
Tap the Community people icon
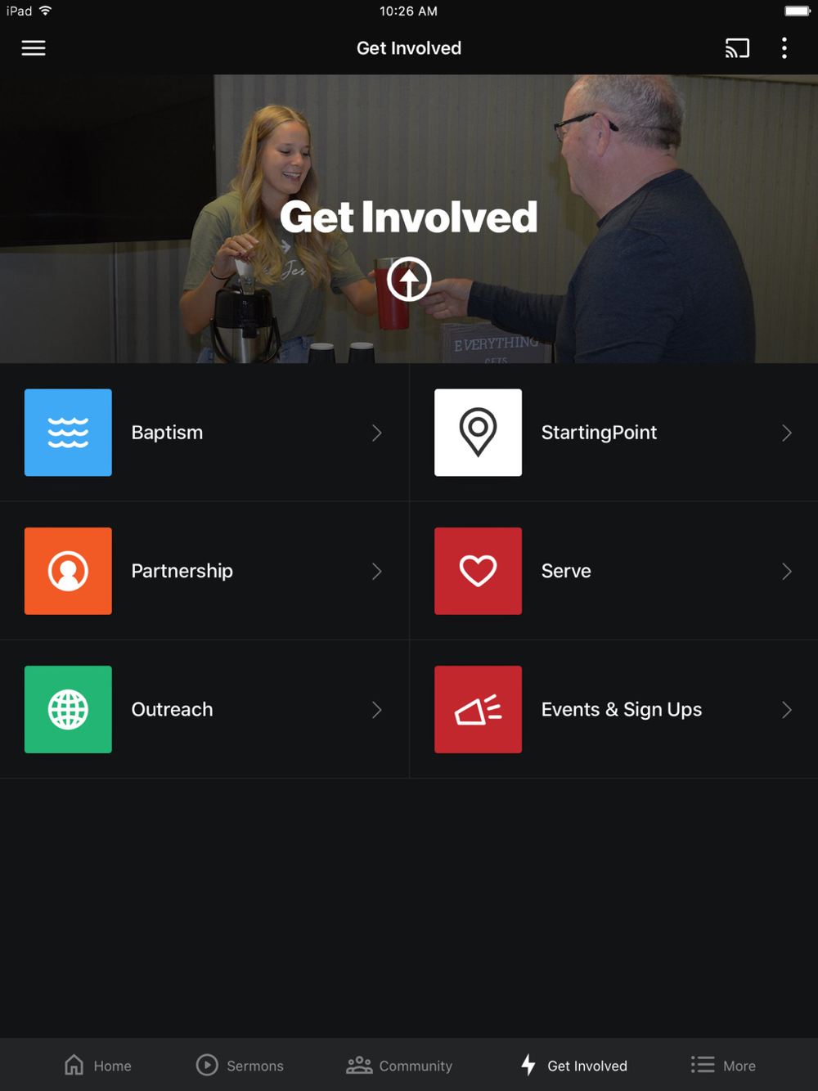tap(359, 1065)
